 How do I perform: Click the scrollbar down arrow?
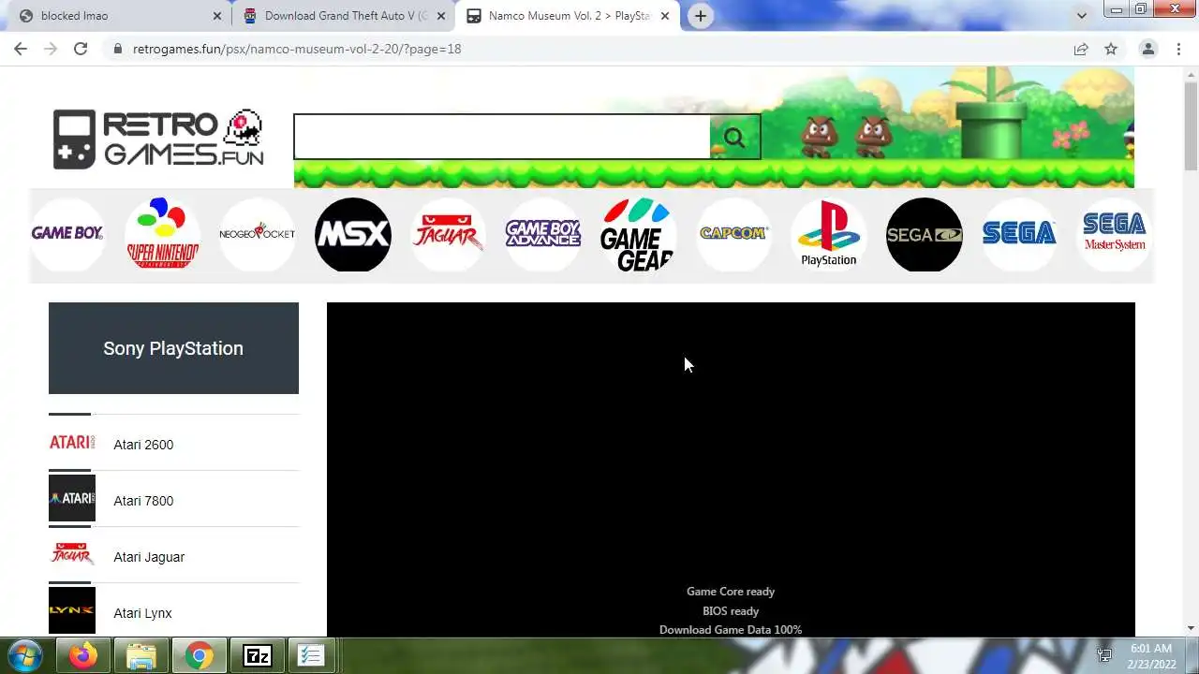pyautogui.click(x=1191, y=629)
